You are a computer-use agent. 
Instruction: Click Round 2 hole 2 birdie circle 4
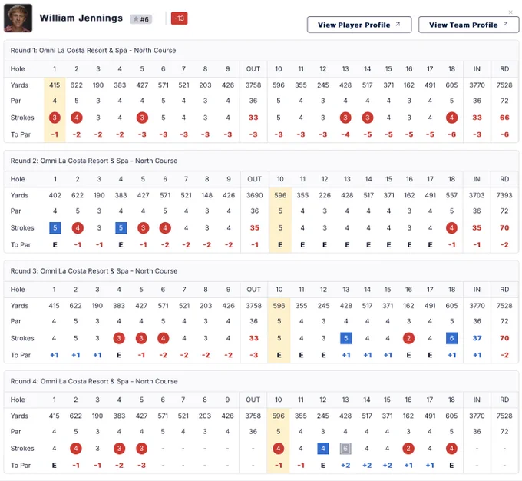point(78,228)
